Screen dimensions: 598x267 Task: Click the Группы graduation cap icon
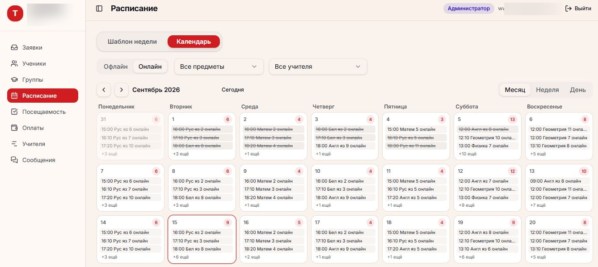[x=14, y=79]
